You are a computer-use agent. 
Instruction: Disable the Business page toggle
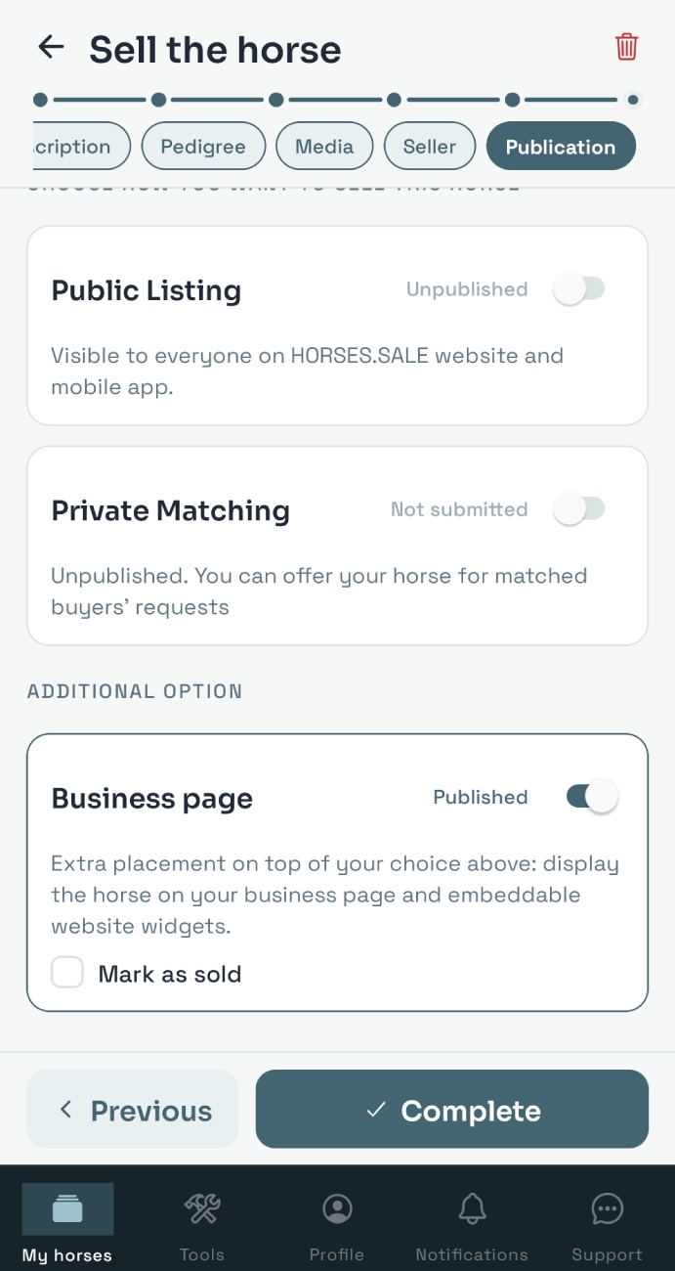593,797
